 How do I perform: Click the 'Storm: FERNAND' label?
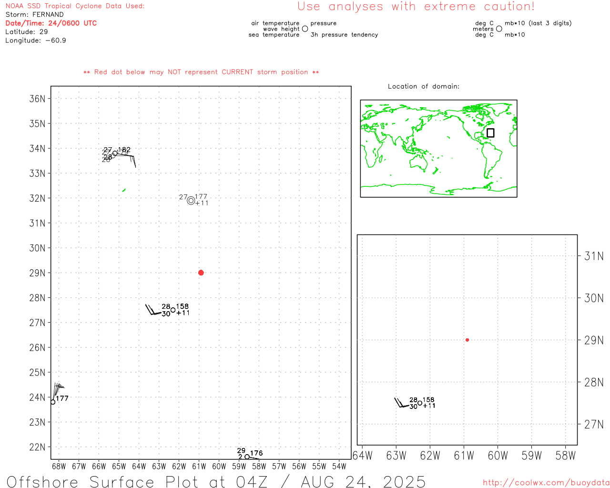(34, 14)
